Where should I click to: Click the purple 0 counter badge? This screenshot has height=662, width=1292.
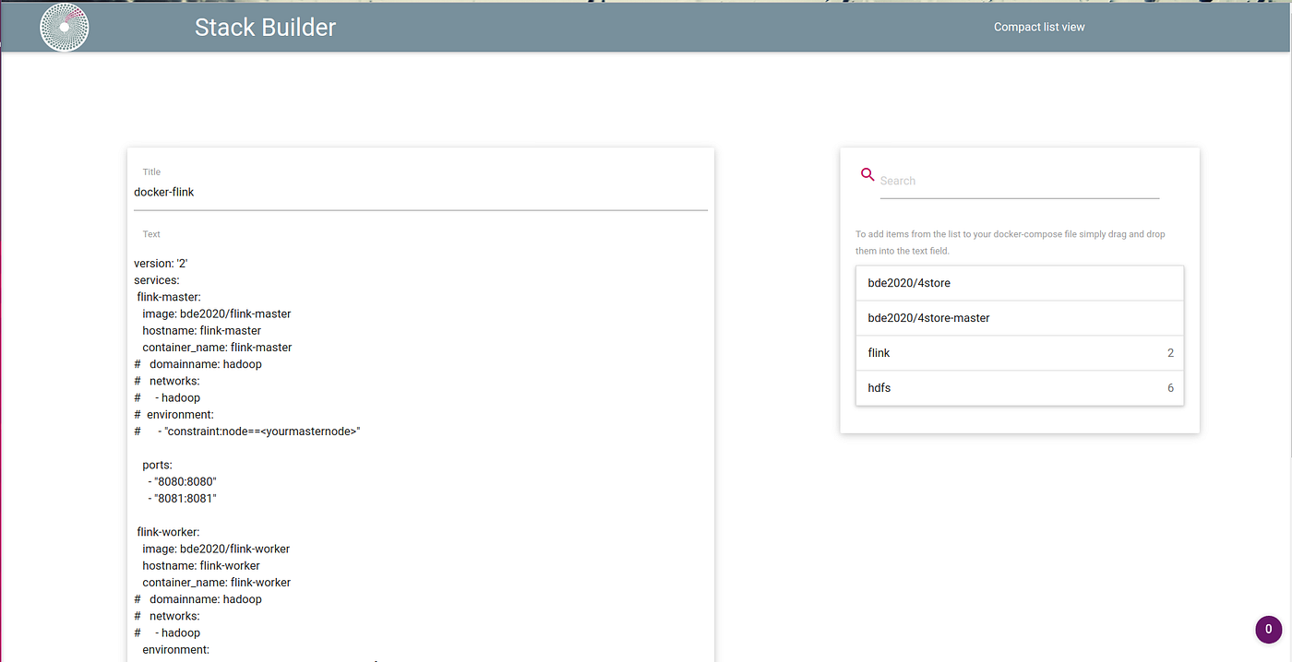[1268, 630]
